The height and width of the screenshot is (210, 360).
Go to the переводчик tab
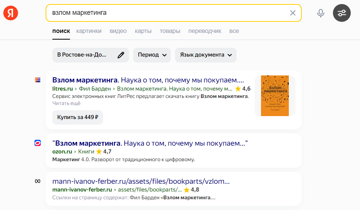click(205, 31)
